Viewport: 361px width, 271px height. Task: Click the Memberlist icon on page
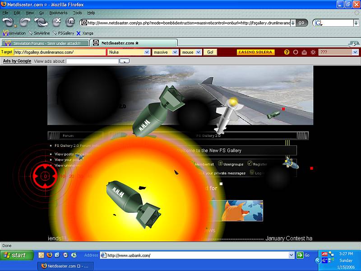point(192,164)
